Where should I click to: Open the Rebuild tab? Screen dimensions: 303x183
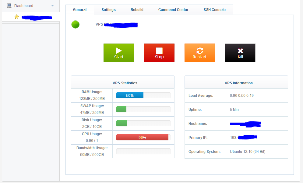click(x=137, y=10)
